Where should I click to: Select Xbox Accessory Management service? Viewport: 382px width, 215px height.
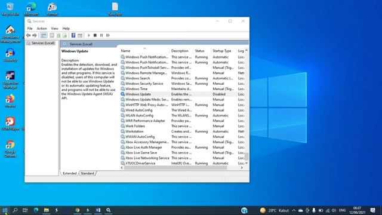point(183,142)
